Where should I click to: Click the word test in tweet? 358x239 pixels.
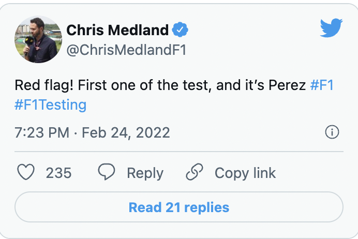[195, 85]
